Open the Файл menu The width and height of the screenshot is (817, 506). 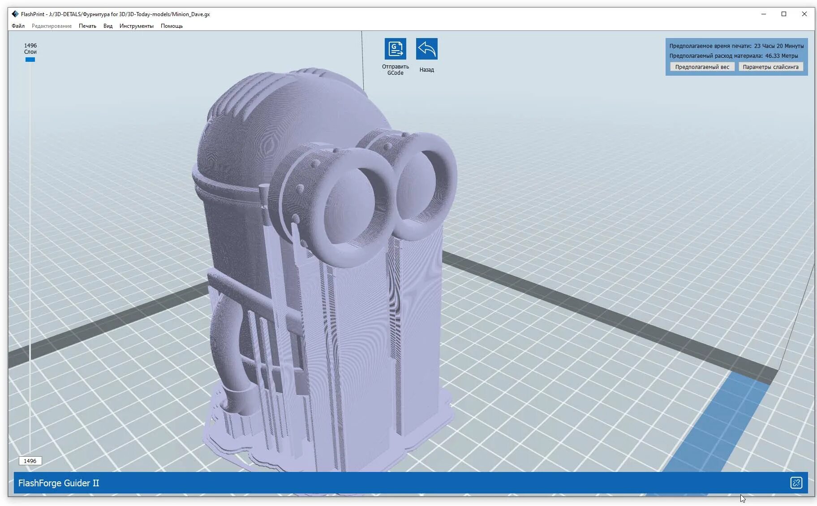point(18,26)
